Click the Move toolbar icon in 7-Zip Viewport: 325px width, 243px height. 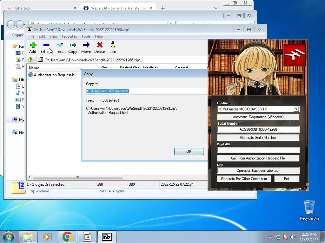86,47
